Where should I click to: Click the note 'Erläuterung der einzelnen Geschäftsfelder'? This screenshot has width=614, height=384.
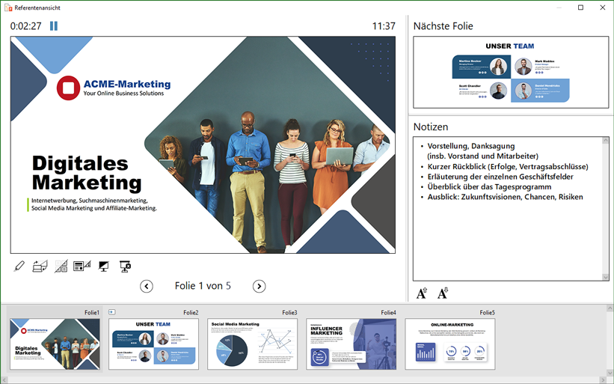pyautogui.click(x=500, y=177)
